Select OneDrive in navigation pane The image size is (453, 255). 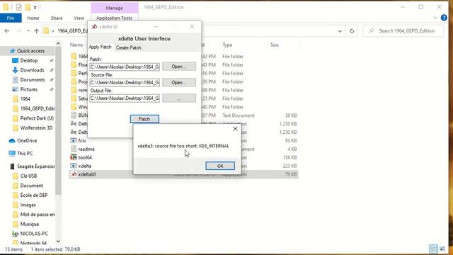click(27, 141)
